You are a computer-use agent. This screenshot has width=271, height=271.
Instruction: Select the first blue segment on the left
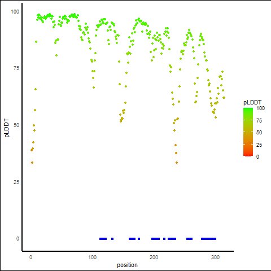(103, 239)
